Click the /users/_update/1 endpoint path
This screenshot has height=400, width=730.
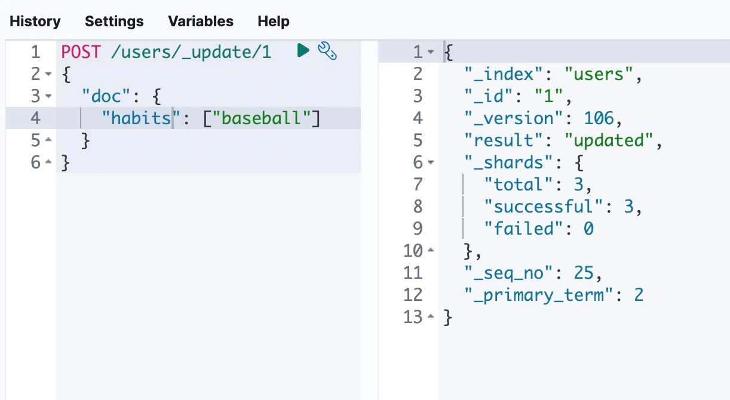click(191, 52)
